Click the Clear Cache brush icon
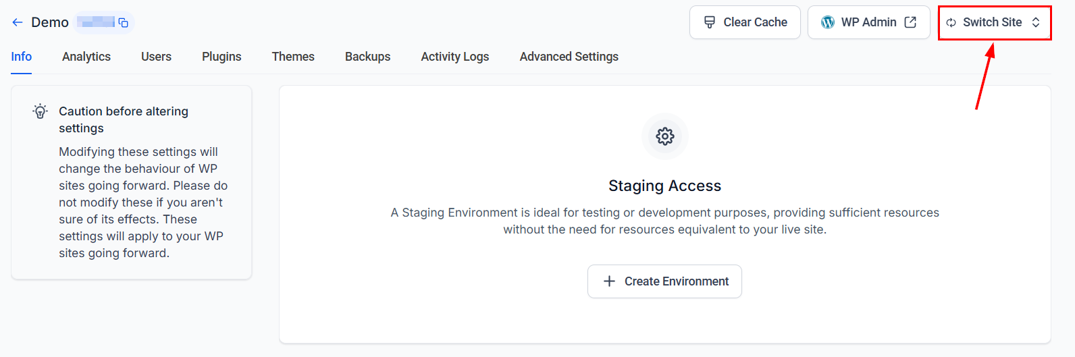This screenshot has width=1075, height=357. [x=710, y=22]
